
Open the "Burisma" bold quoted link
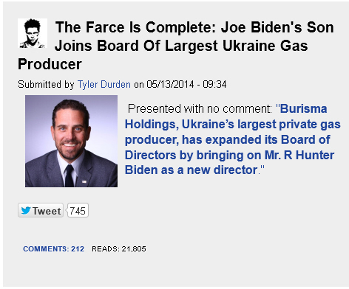click(304, 108)
